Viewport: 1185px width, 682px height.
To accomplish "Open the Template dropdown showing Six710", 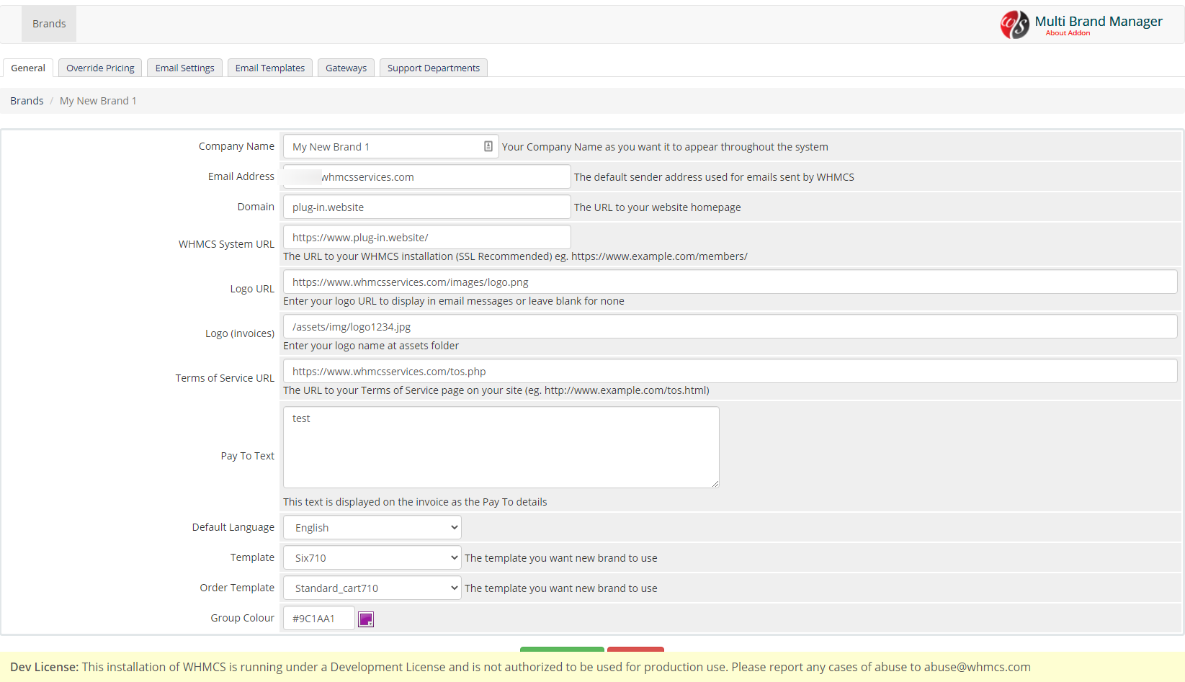I will 372,557.
